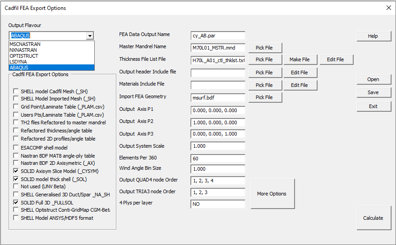The height and width of the screenshot is (245, 396).
Task: Open the Output Flavour dropdown arrow
Action: [90, 36]
